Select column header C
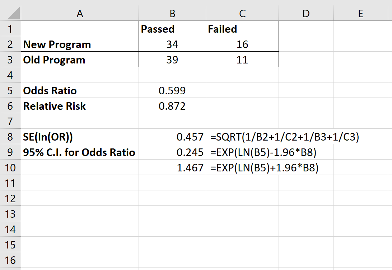Screen dimensions: 392x270 tap(242, 13)
